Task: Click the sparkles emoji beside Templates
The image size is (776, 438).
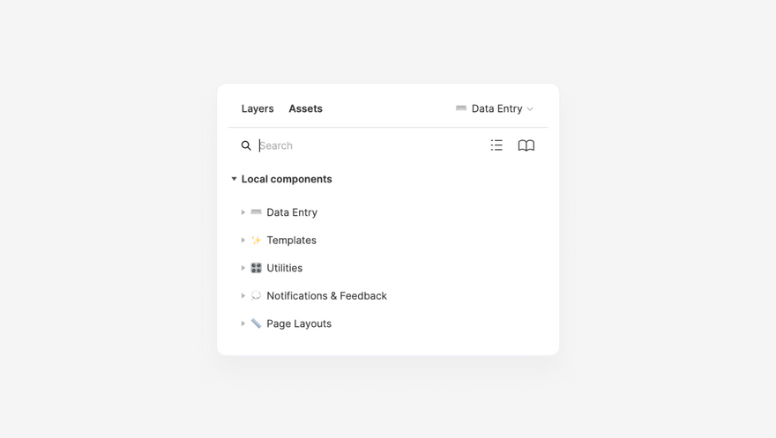Action: (256, 241)
